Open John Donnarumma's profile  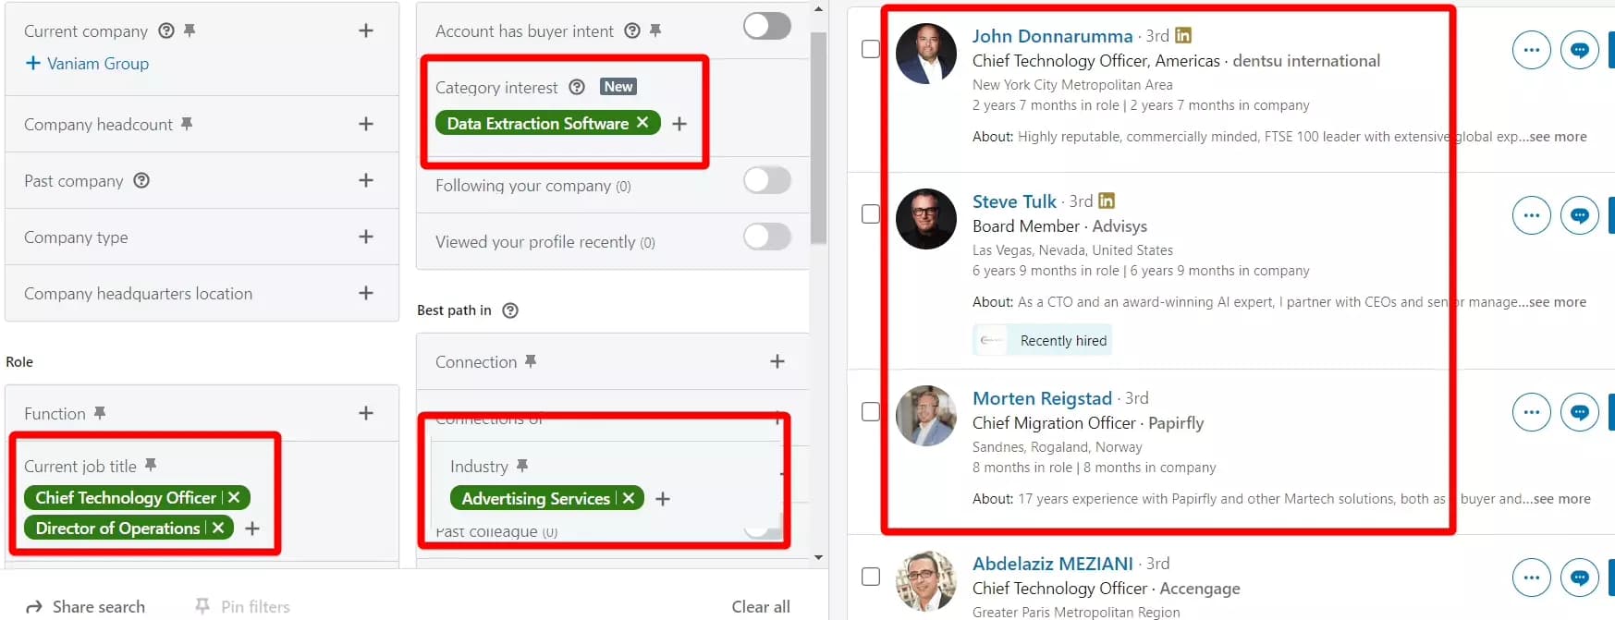[1052, 36]
